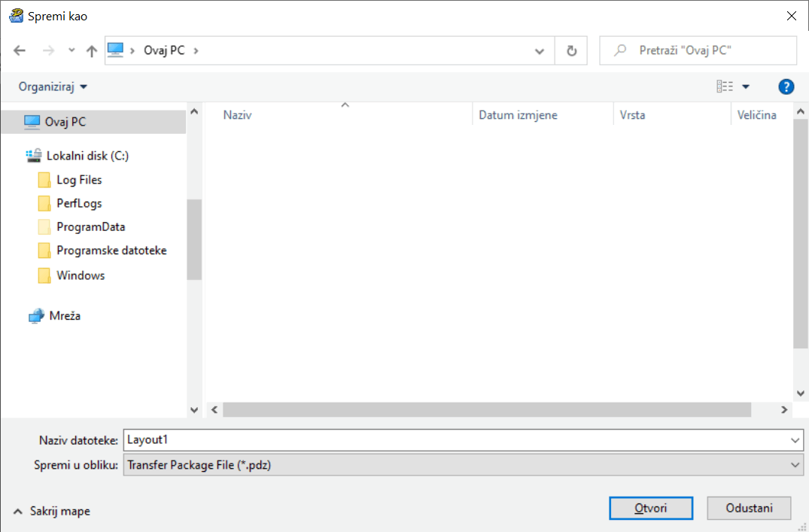The image size is (809, 532).
Task: Select Lokalni disk (C:) in tree
Action: [x=88, y=156]
